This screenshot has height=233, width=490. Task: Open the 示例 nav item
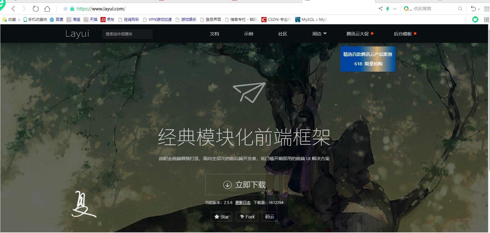[x=248, y=34]
